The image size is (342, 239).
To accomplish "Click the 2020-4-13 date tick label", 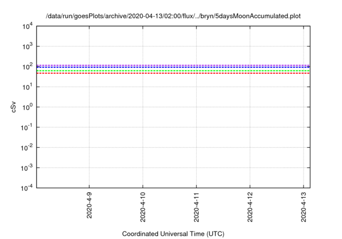I will (304, 207).
